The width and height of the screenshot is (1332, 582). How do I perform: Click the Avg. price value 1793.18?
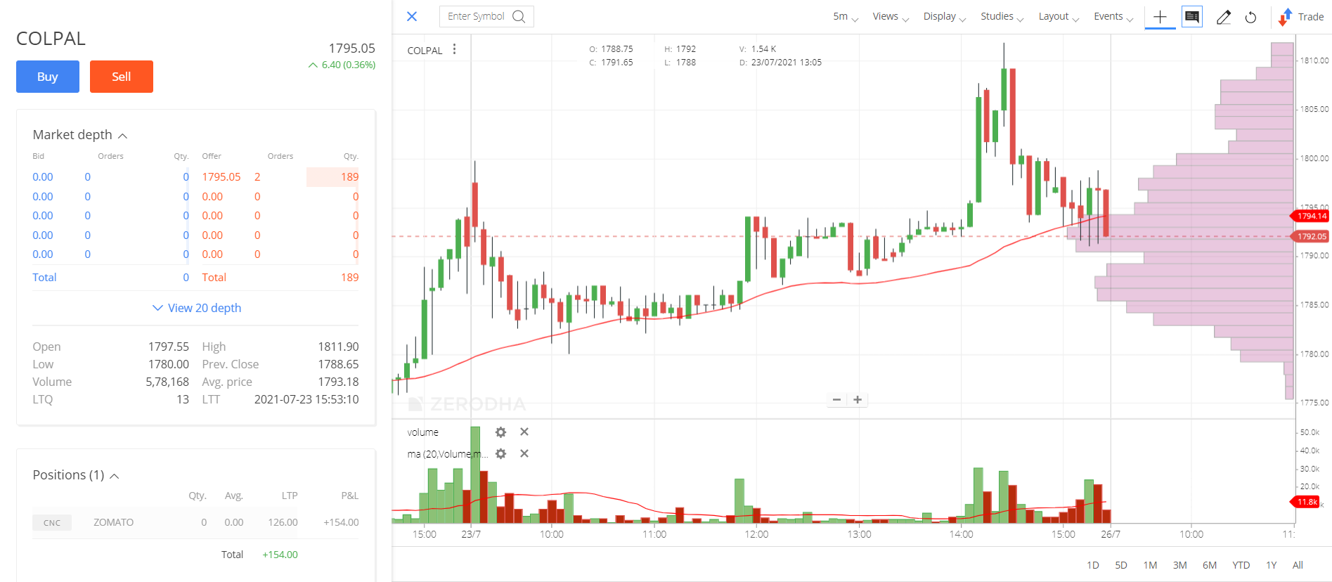[x=338, y=382]
